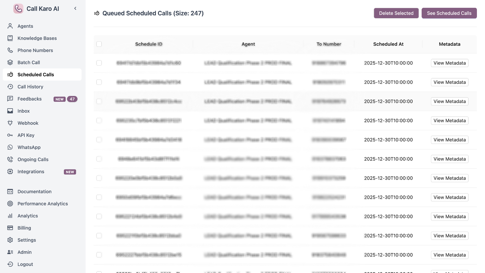485x273 pixels.
Task: Click the See Scheduled Calls button
Action: coord(449,13)
